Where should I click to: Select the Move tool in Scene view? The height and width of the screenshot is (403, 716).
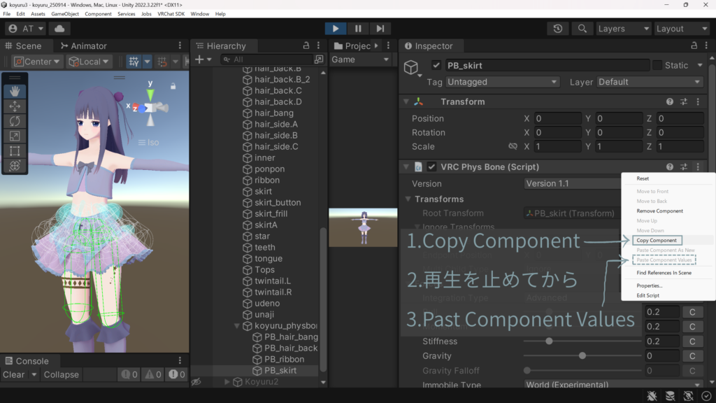pyautogui.click(x=15, y=106)
